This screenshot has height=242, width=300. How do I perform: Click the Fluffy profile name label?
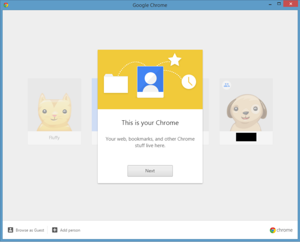tap(54, 138)
